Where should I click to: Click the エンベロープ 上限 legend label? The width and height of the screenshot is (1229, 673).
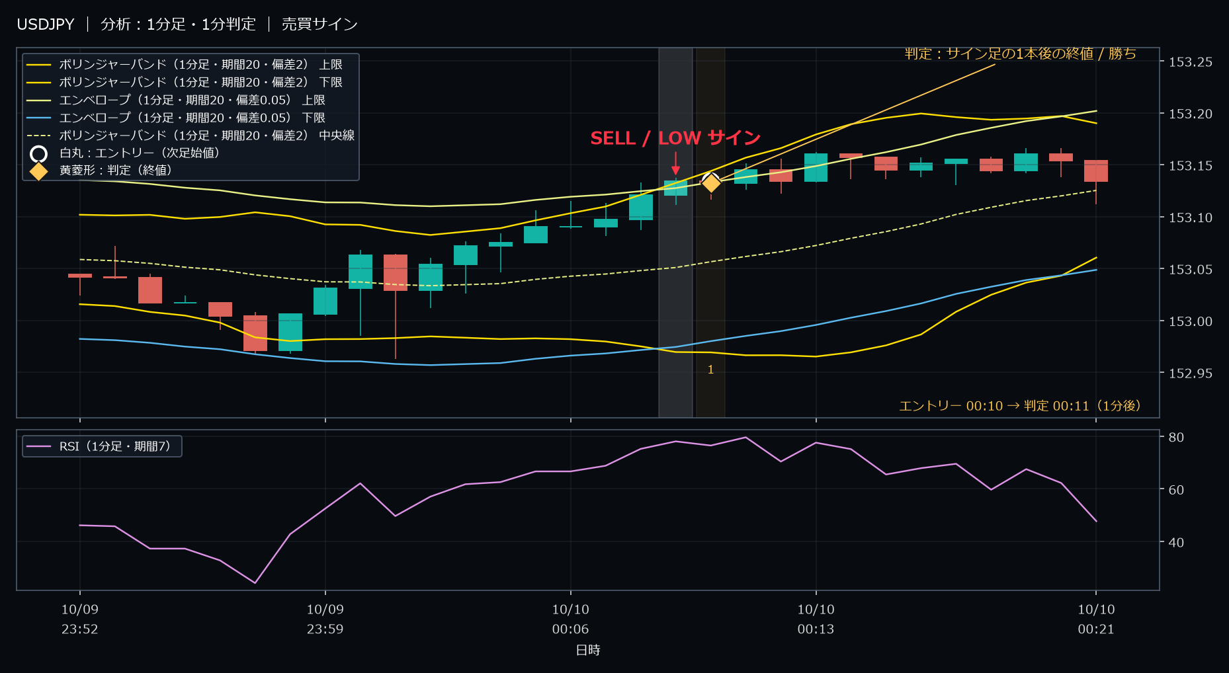[192, 100]
